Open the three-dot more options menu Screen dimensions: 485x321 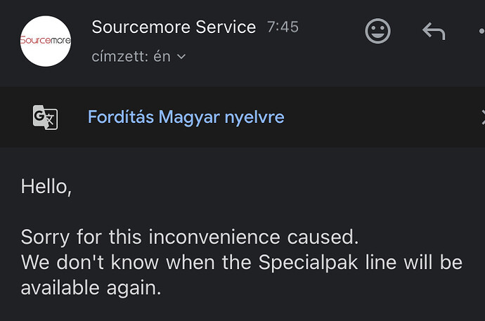[x=481, y=32]
